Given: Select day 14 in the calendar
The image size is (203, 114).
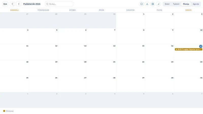Looking at the screenshot, I should (x=101, y=52).
